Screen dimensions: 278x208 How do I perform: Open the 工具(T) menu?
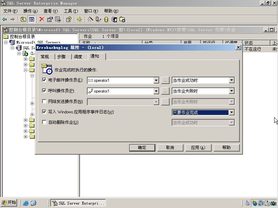(71, 11)
